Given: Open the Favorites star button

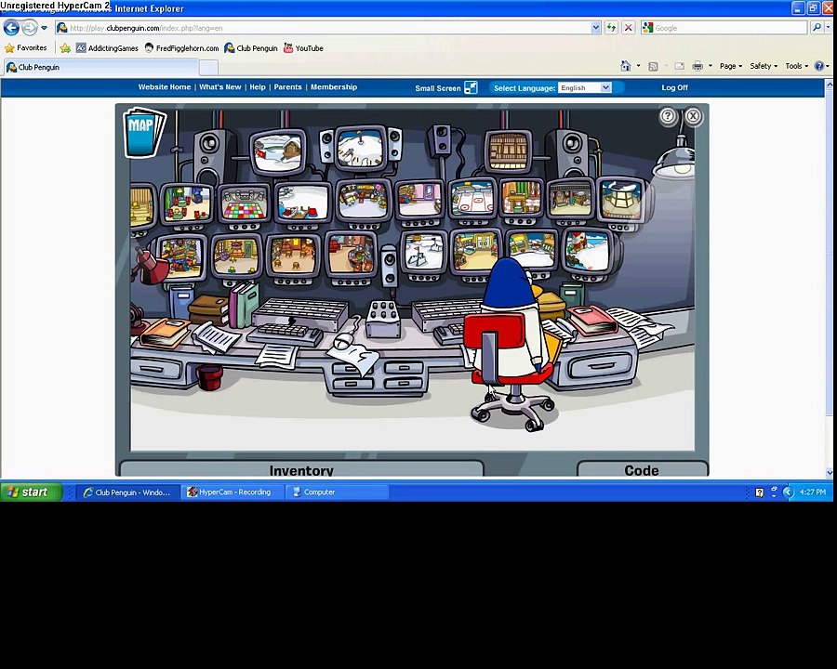Looking at the screenshot, I should pos(26,48).
